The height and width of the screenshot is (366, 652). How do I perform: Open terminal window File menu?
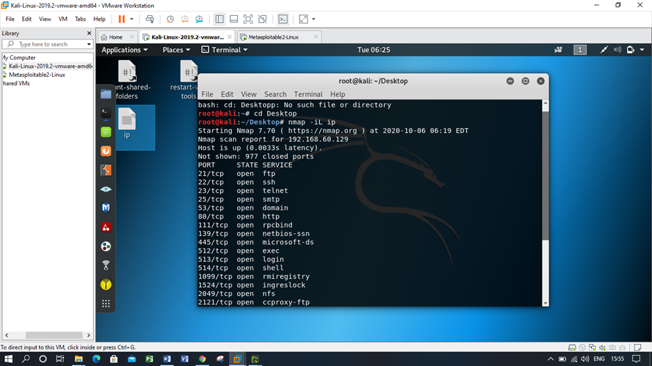[x=207, y=94]
